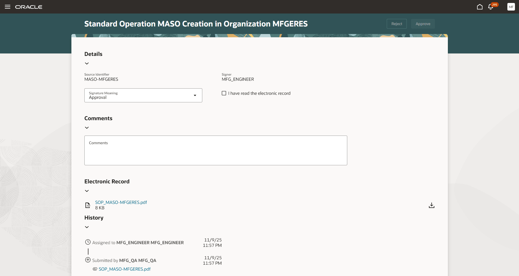519x276 pixels.
Task: Open the Signature Meaning dropdown
Action: [x=195, y=95]
